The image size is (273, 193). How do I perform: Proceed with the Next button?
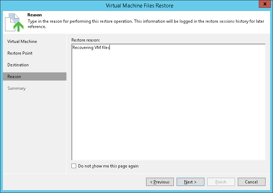tap(191, 182)
